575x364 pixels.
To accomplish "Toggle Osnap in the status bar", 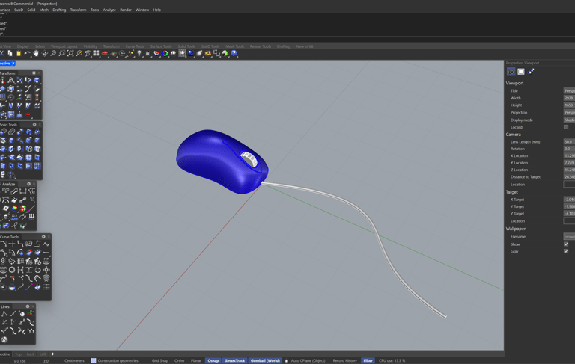I will coord(213,360).
